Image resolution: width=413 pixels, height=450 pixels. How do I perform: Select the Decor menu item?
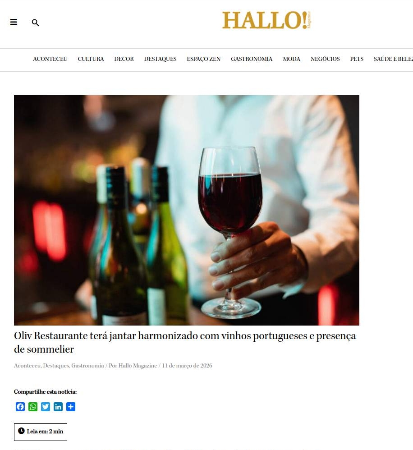[124, 59]
